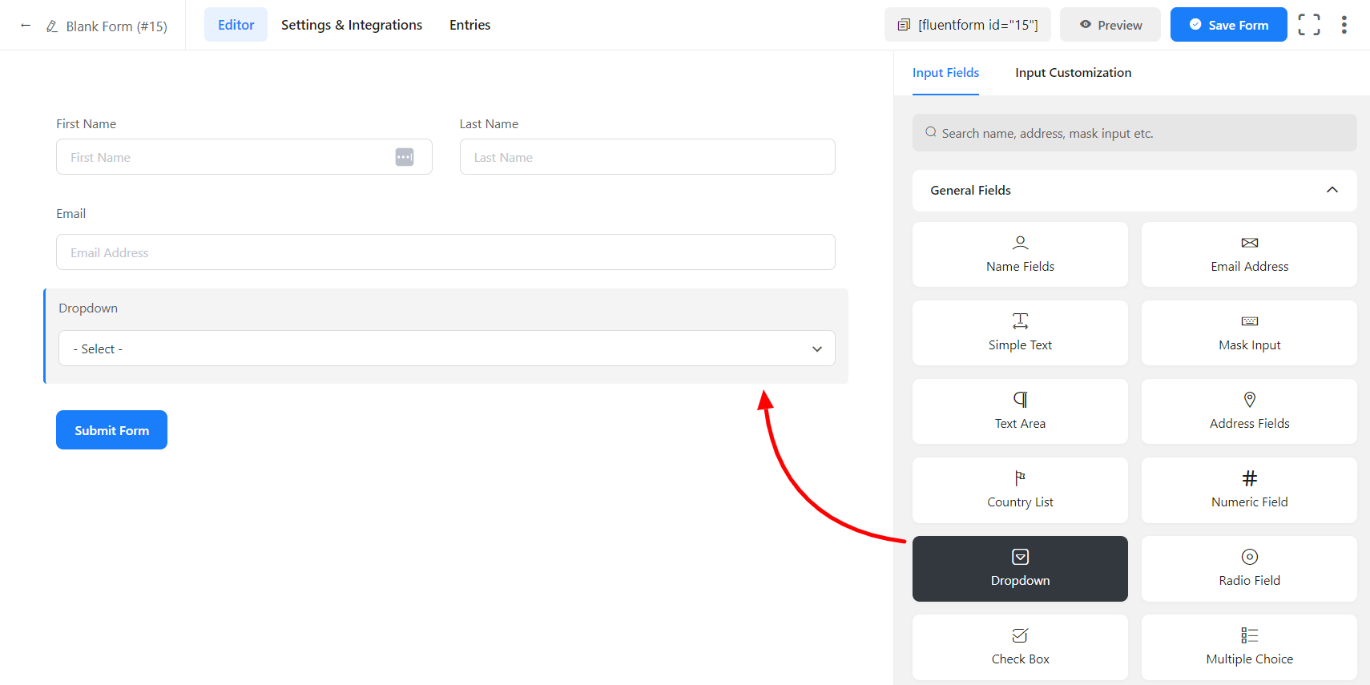Collapse the General Fields section

coord(1332,190)
